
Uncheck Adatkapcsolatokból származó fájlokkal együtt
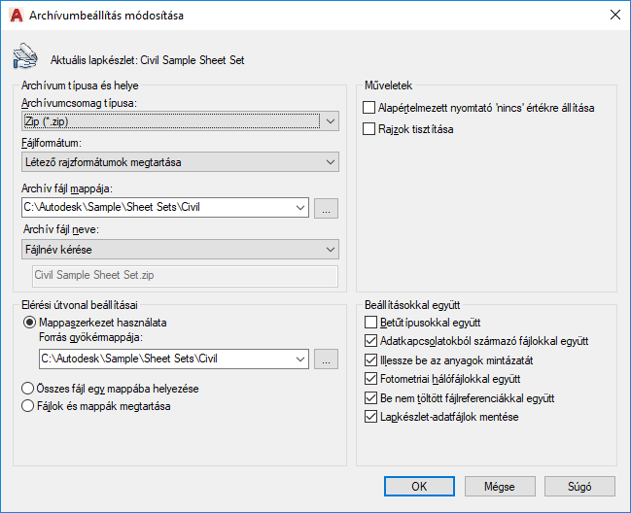(369, 341)
